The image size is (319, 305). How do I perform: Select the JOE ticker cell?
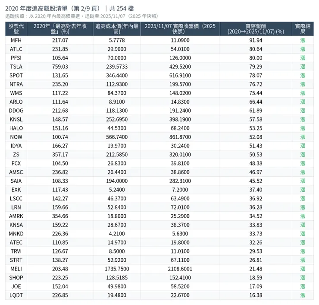coord(16,286)
